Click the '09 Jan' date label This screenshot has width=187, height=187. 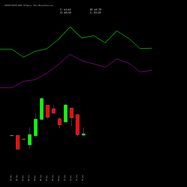(x=59, y=178)
